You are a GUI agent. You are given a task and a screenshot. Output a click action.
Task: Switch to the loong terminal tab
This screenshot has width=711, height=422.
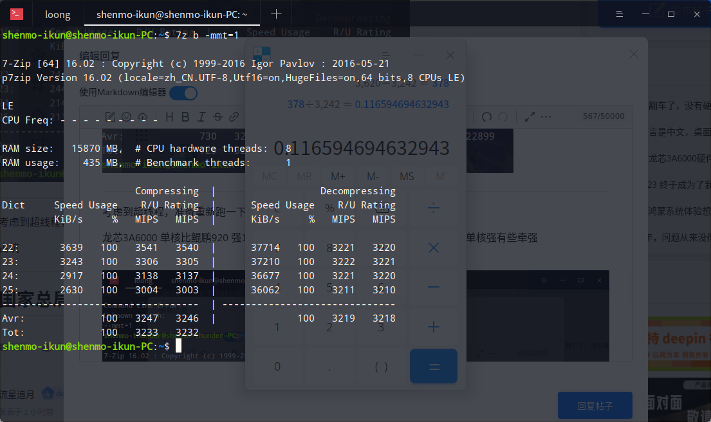[x=57, y=15]
